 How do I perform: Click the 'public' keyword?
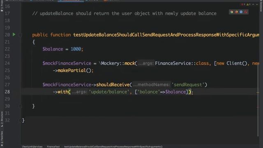[40, 35]
